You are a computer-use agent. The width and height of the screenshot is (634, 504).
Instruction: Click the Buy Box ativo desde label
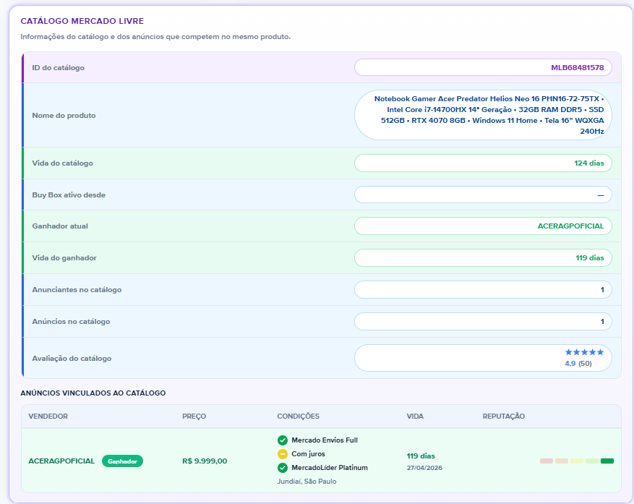(x=69, y=195)
